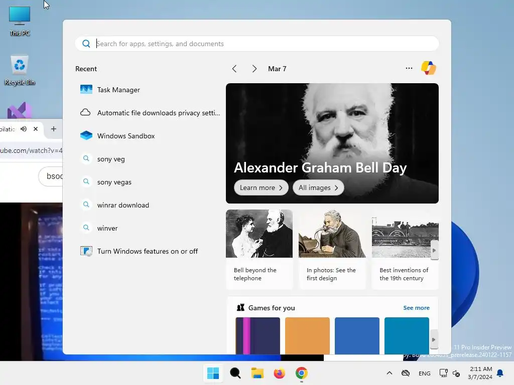
Task: Click YouTube search box containing 'bsod'
Action: (x=51, y=176)
